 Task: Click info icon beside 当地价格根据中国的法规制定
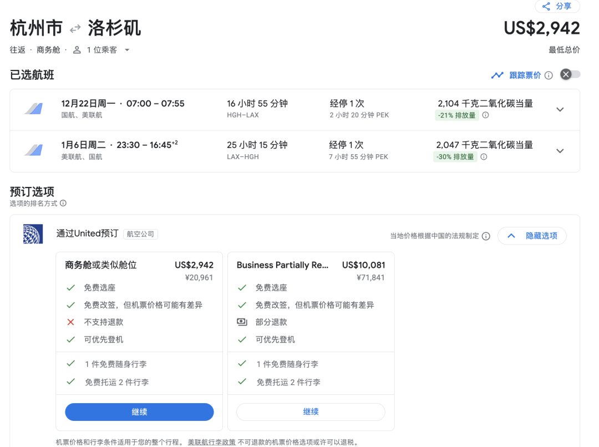coord(486,236)
